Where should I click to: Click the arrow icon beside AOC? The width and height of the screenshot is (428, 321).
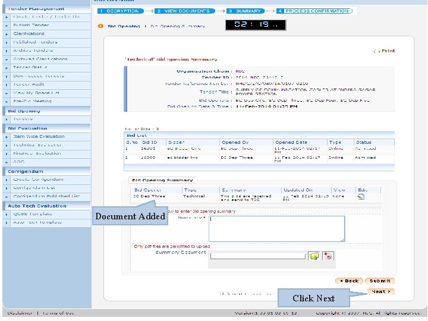pyautogui.click(x=7, y=162)
